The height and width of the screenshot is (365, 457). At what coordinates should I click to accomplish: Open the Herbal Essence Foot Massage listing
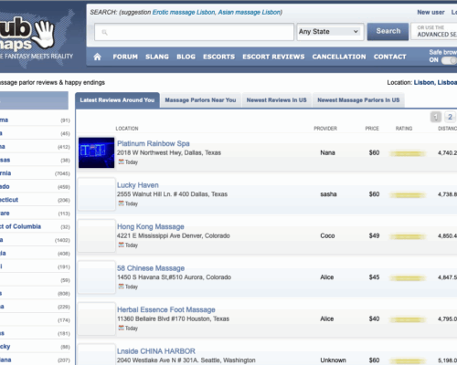166,309
